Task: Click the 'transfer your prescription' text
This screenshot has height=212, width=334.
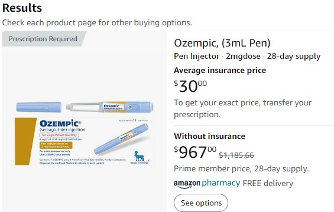Action: [x=243, y=108]
